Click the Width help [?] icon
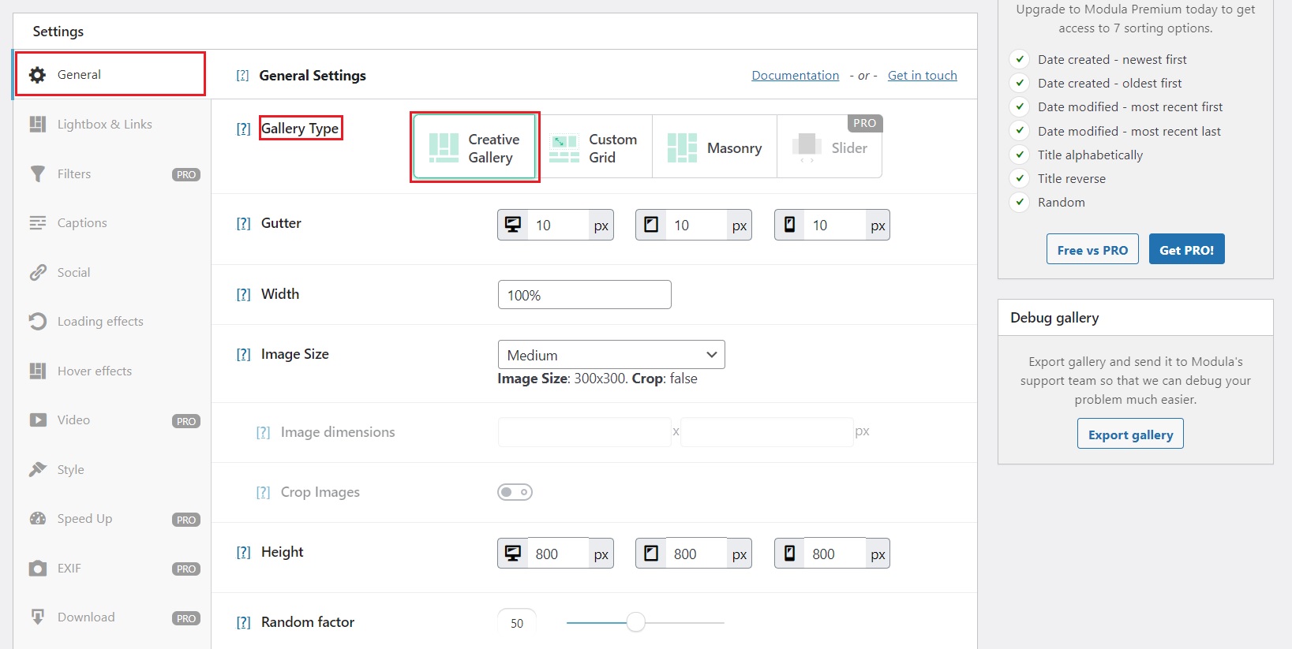 pos(243,295)
